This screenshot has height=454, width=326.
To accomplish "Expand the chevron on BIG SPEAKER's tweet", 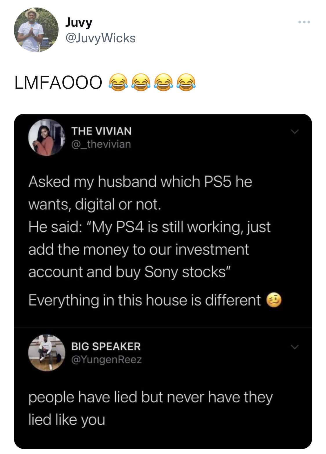I will point(295,347).
